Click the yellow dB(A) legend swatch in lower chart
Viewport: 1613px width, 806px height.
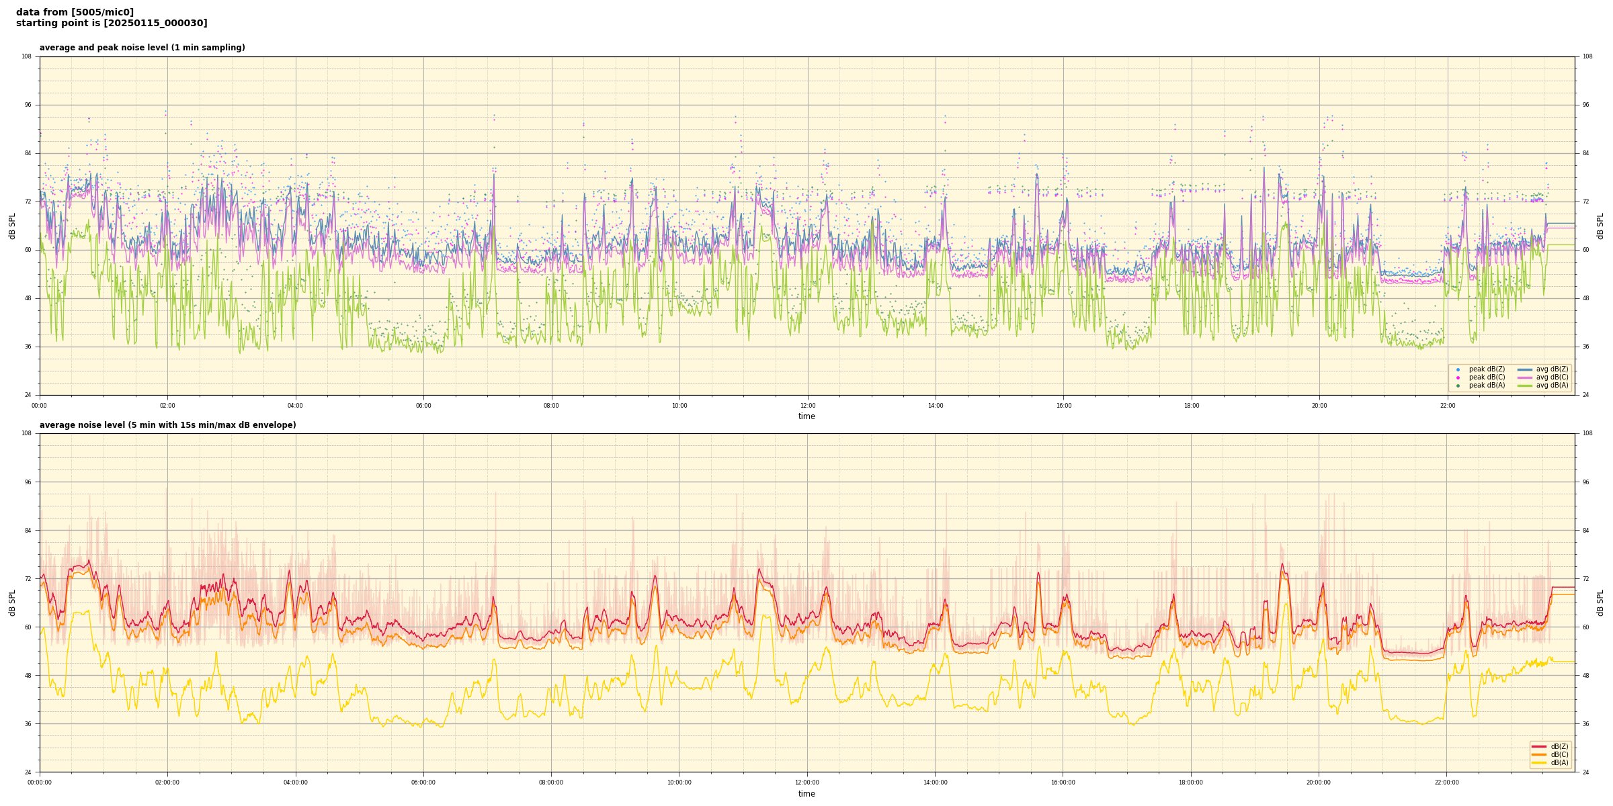1538,762
